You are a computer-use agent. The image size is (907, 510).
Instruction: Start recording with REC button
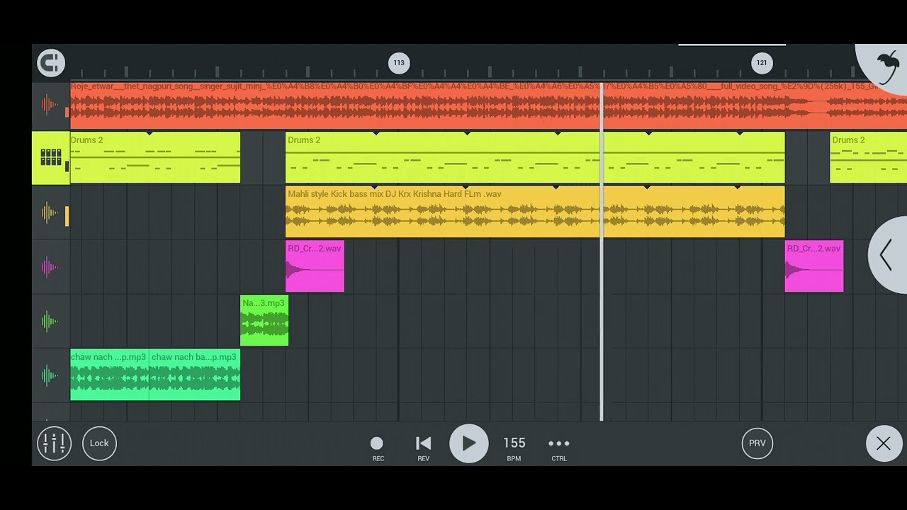coord(378,448)
